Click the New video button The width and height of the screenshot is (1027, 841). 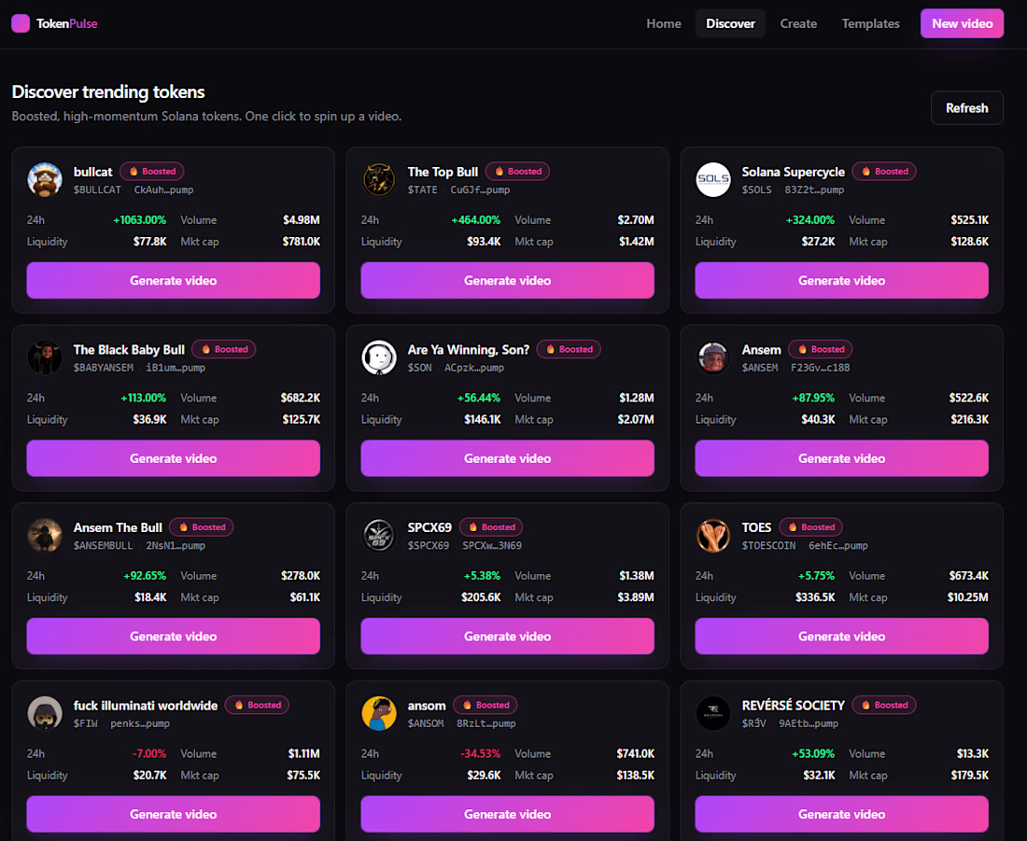coord(963,23)
